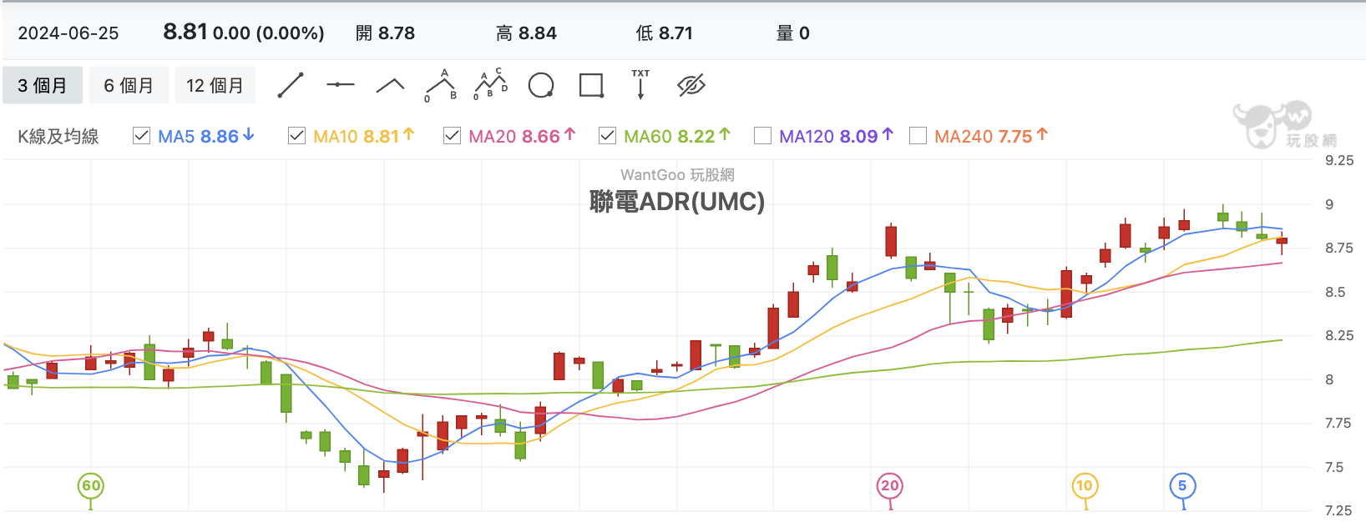1366x522 pixels.
Task: Switch to 6 個月 range
Action: pos(129,85)
